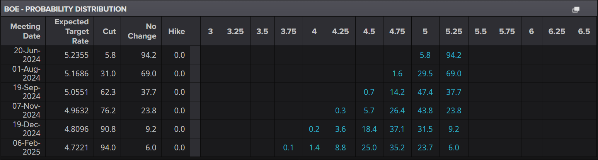Viewport: 598px width, 160px height.
Task: Click the '35.2' probability cell
Action: (x=397, y=148)
